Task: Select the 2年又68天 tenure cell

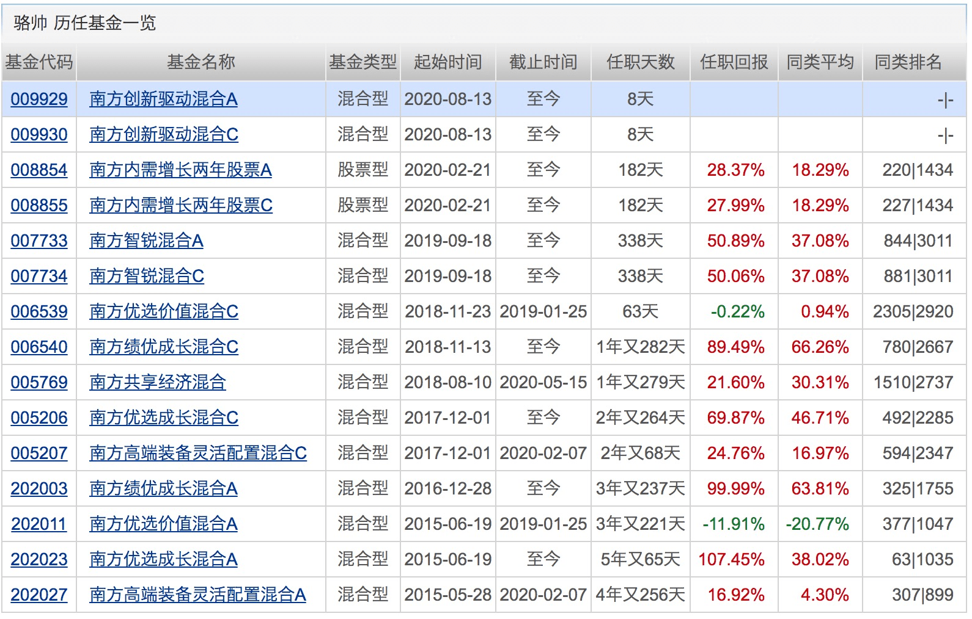Action: (x=641, y=453)
